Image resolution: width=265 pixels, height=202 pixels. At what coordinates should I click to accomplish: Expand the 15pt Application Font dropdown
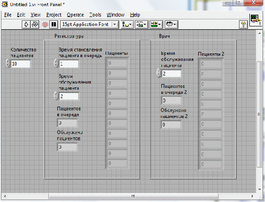(x=115, y=25)
